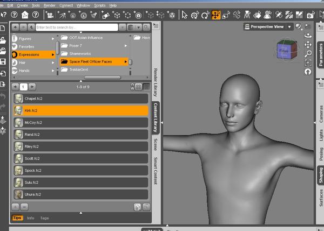Open the Perspective View dropdown arrow
The height and width of the screenshot is (231, 324).
(x=289, y=27)
